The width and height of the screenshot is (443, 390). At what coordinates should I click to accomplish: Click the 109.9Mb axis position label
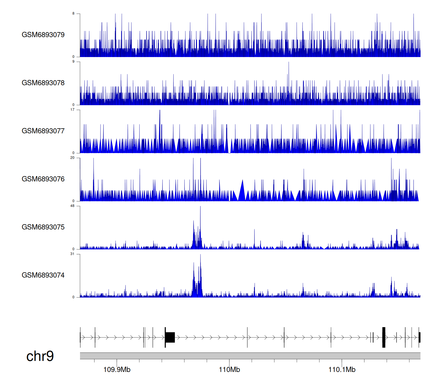117,370
